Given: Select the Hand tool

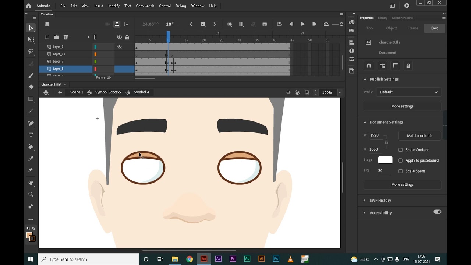Looking at the screenshot, I should tap(31, 183).
